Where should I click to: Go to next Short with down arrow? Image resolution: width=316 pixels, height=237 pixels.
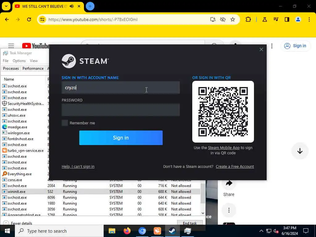click(300, 151)
